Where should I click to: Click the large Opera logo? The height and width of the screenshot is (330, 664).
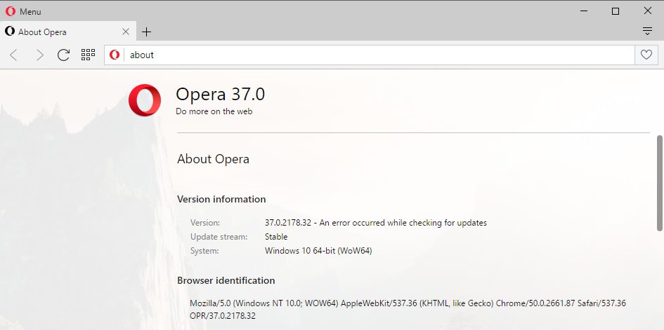point(145,100)
